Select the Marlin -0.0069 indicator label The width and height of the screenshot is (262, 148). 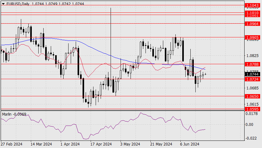14,114
